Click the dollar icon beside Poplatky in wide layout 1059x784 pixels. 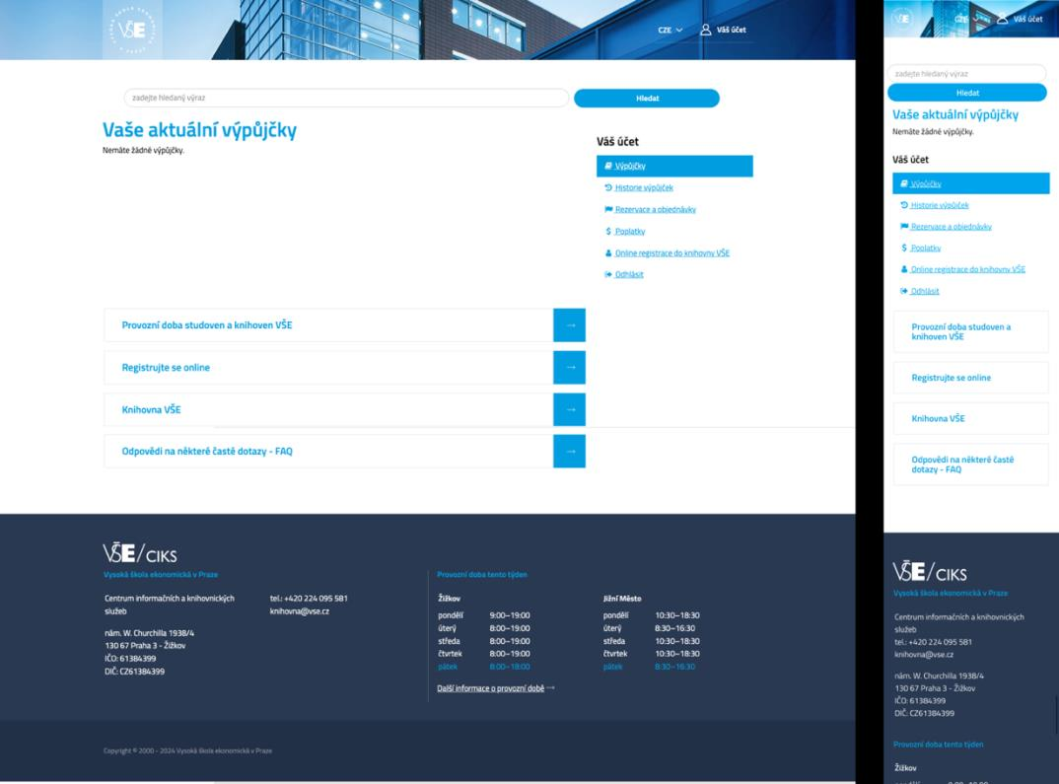(607, 231)
